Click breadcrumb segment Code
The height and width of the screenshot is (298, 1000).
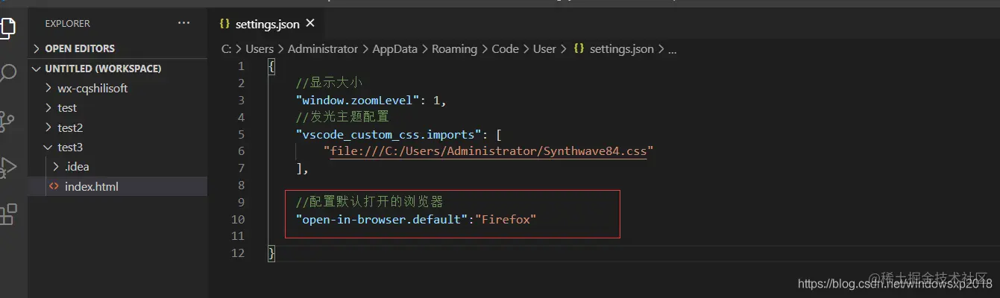coord(505,49)
